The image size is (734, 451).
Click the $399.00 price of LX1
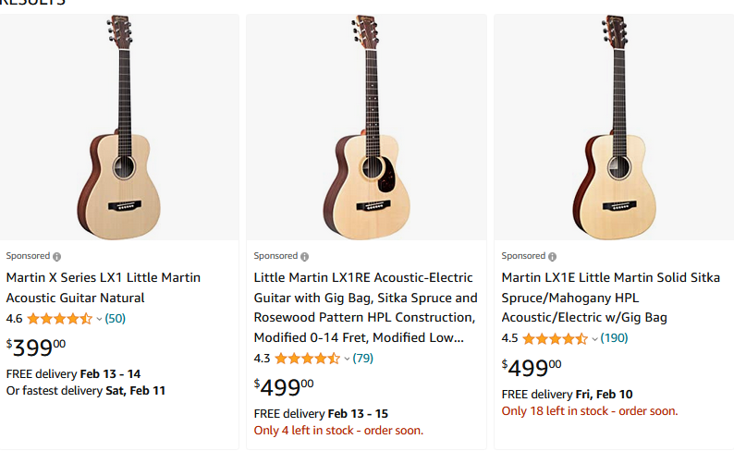click(36, 347)
